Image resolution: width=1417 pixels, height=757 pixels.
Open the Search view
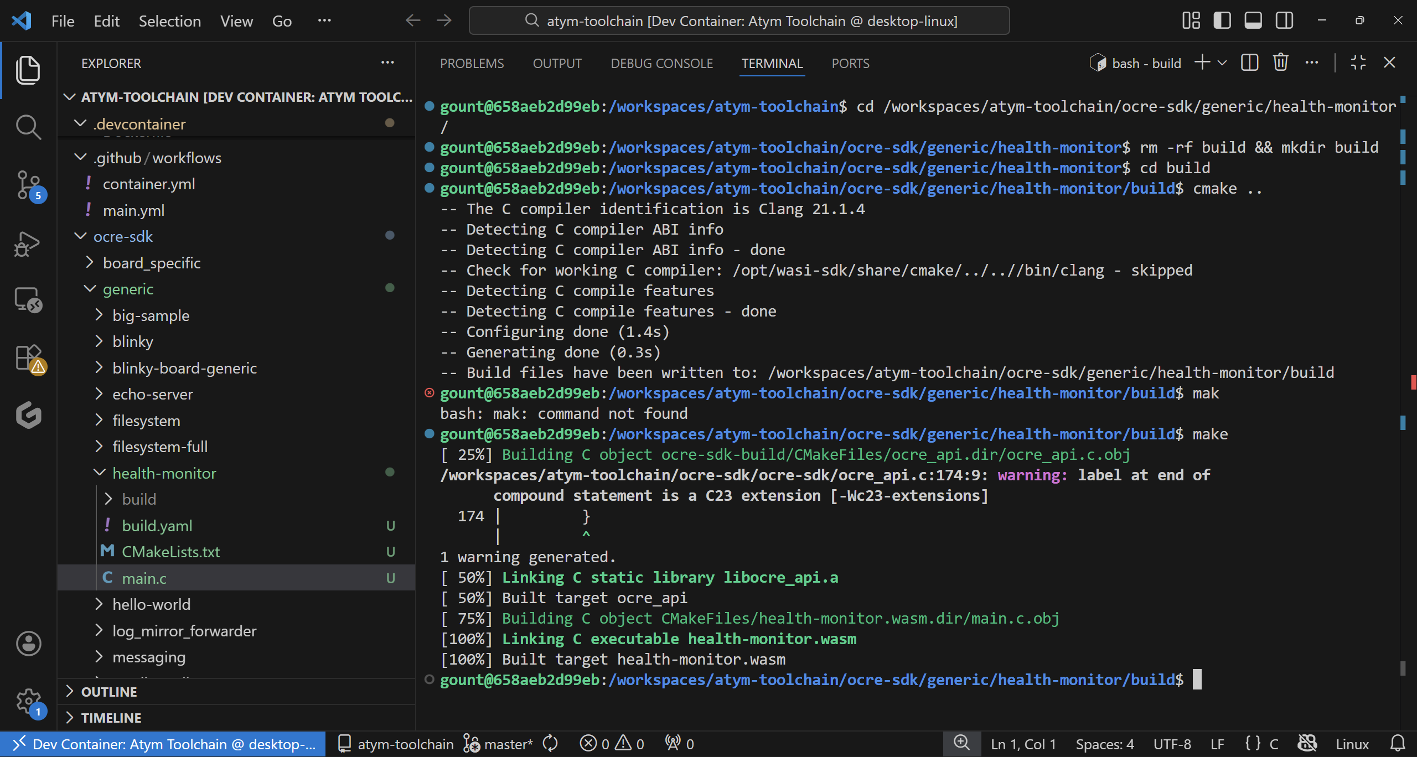pyautogui.click(x=28, y=126)
